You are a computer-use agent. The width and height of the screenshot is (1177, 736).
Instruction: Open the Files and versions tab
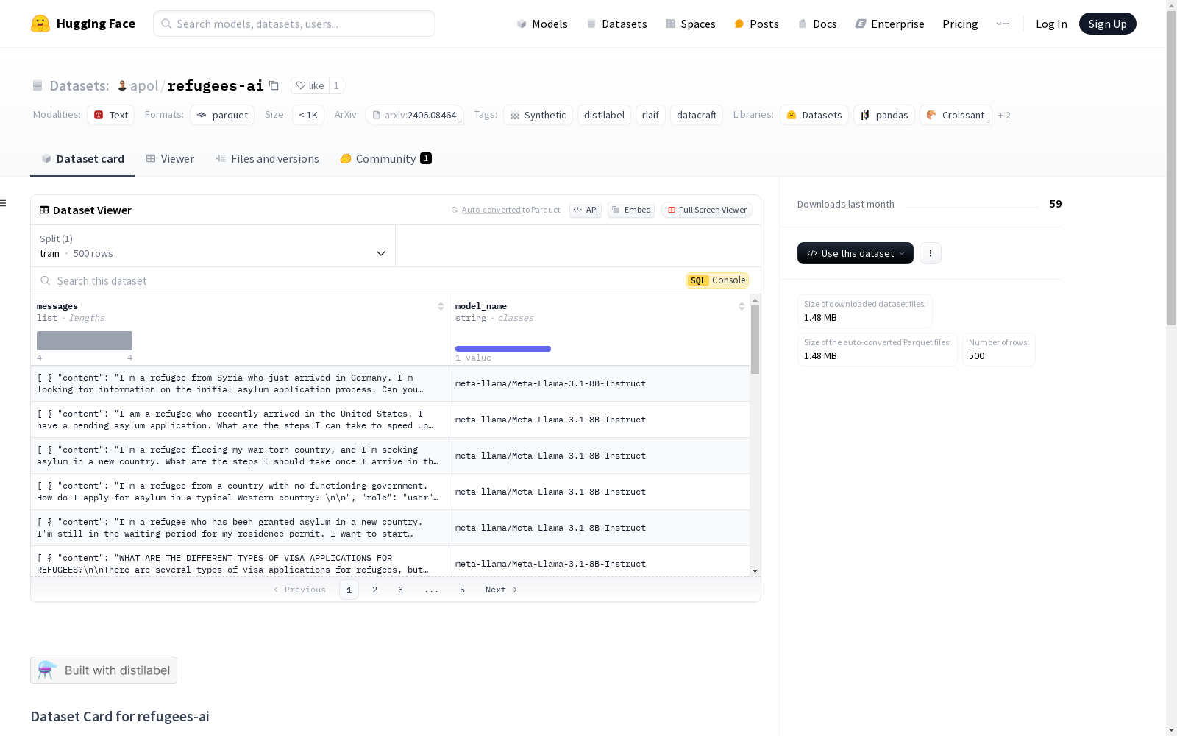pyautogui.click(x=267, y=159)
